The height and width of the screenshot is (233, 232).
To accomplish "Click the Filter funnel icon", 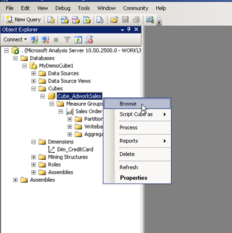I will point(67,40).
